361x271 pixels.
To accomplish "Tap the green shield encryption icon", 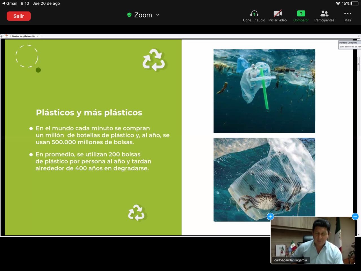I will pyautogui.click(x=129, y=15).
